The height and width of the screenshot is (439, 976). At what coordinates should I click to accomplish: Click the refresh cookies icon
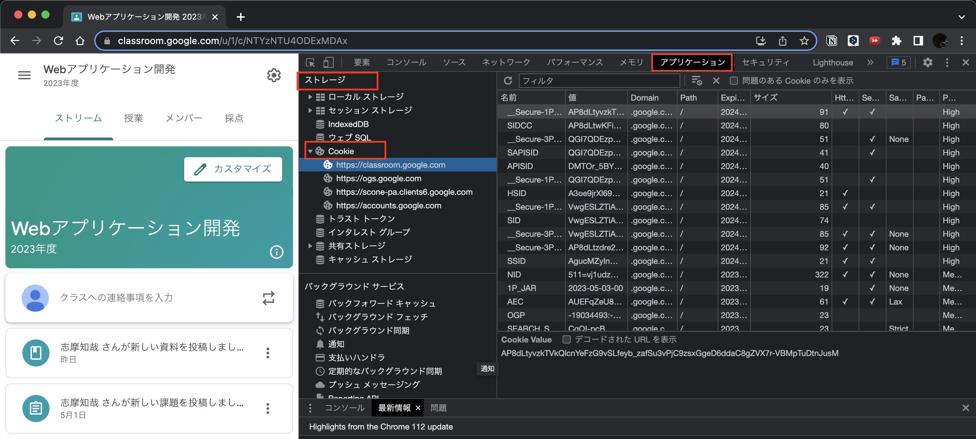tap(508, 81)
